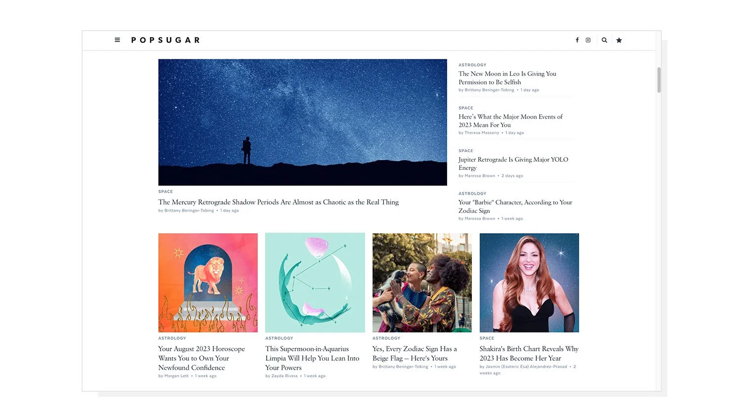Click the Shakira photo thumbnail

coord(529,283)
